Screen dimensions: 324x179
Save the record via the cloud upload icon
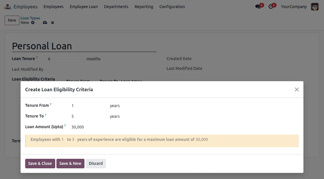(45, 23)
